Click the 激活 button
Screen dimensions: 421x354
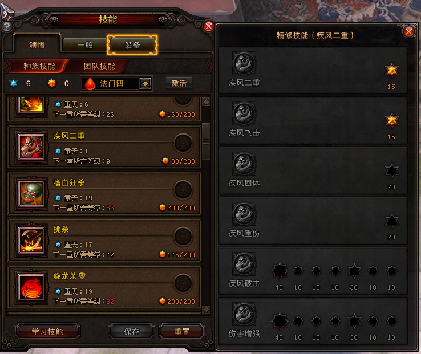pyautogui.click(x=179, y=83)
